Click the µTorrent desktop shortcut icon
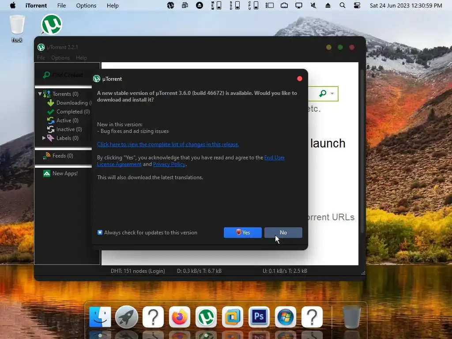 click(x=52, y=24)
